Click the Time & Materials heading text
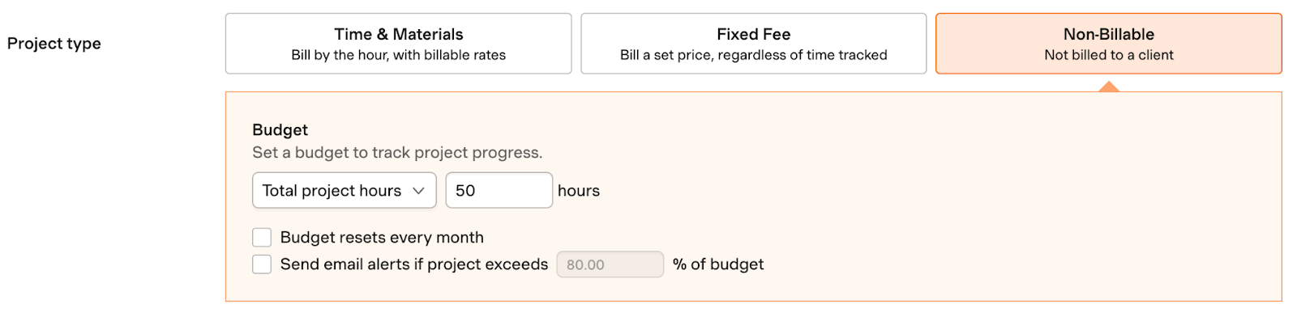1297x317 pixels. pos(398,34)
